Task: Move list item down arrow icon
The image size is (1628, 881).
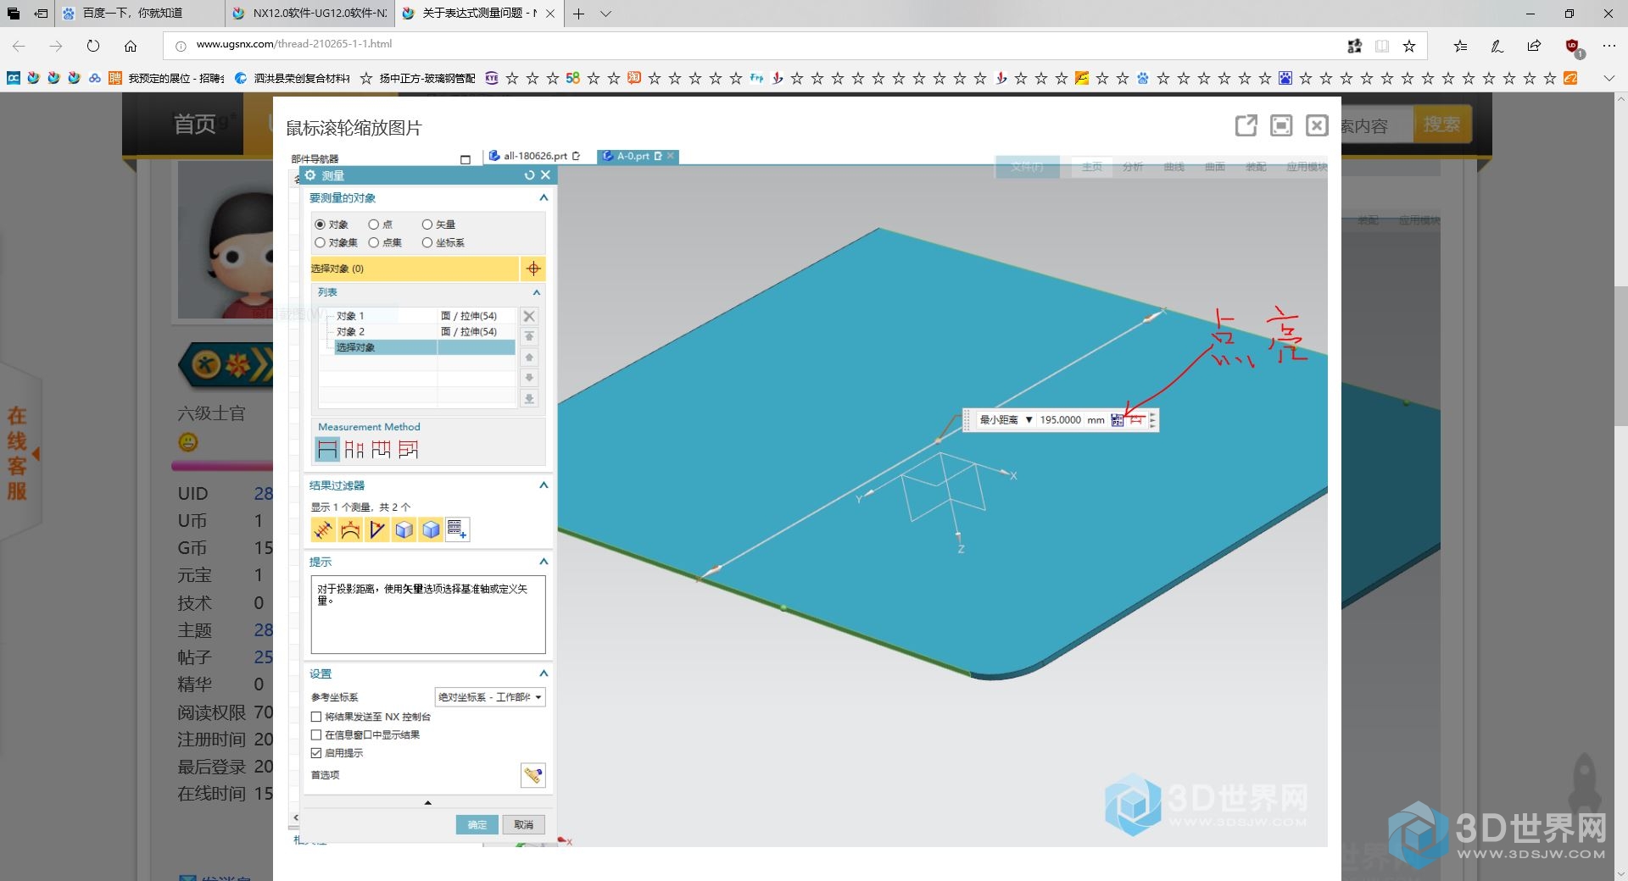Action: 529,378
